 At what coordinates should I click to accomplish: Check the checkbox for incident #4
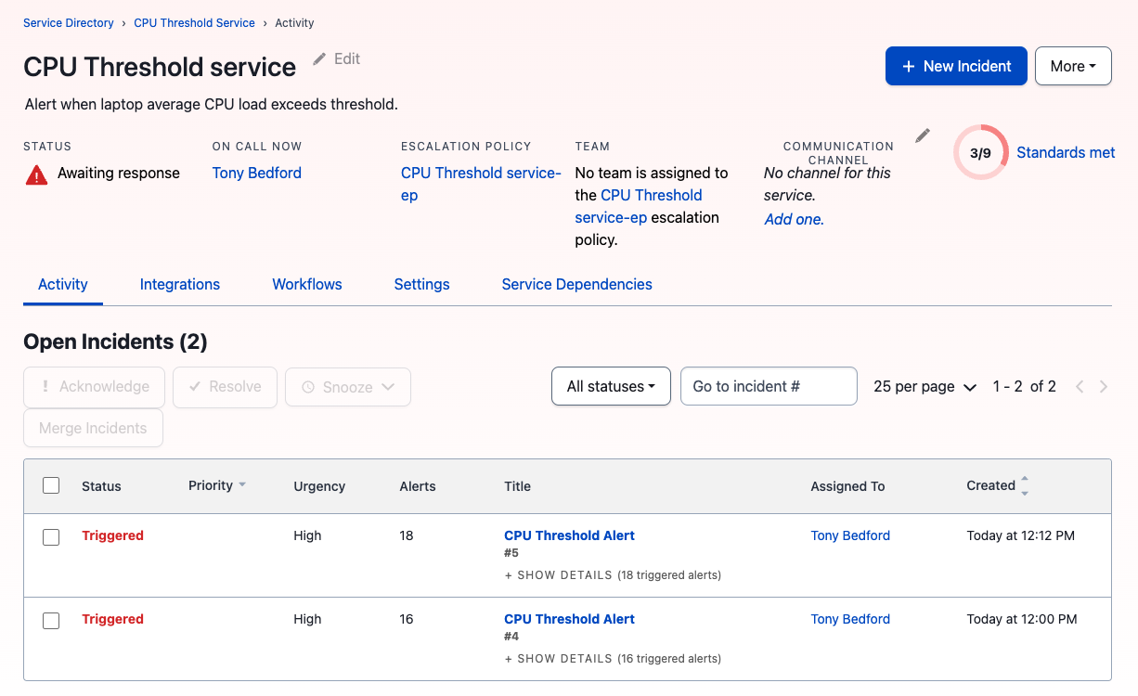coord(51,619)
